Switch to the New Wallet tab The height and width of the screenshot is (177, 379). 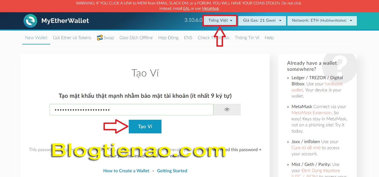tap(36, 38)
